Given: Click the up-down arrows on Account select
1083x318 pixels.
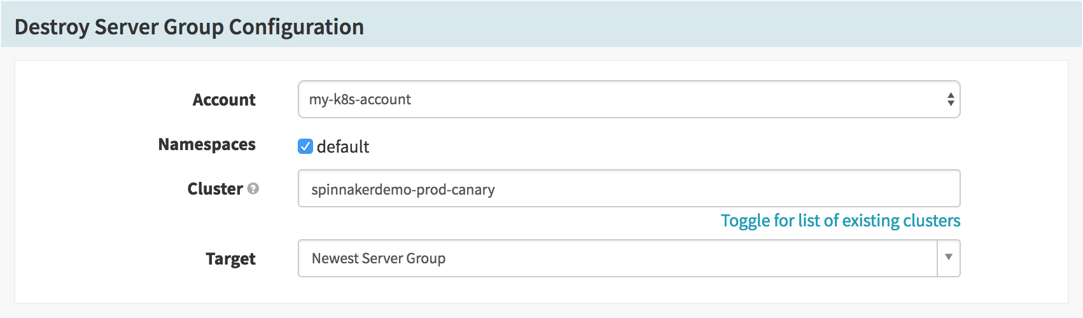Looking at the screenshot, I should click(950, 99).
